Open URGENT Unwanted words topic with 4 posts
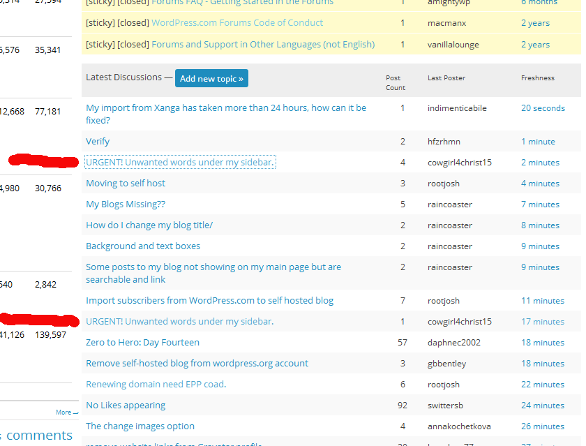This screenshot has width=586, height=446. pos(179,163)
